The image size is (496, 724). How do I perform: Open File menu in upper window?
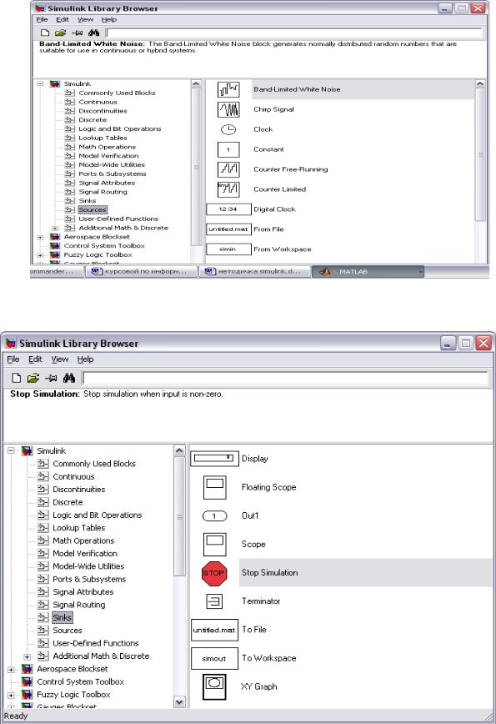pos(42,19)
